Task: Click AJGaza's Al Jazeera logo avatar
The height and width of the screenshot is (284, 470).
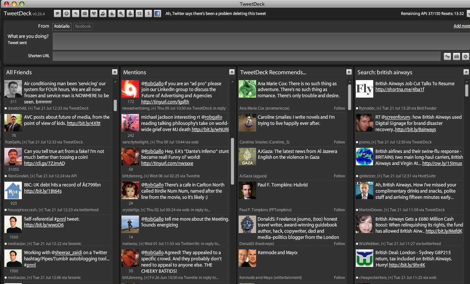Action: [247, 157]
